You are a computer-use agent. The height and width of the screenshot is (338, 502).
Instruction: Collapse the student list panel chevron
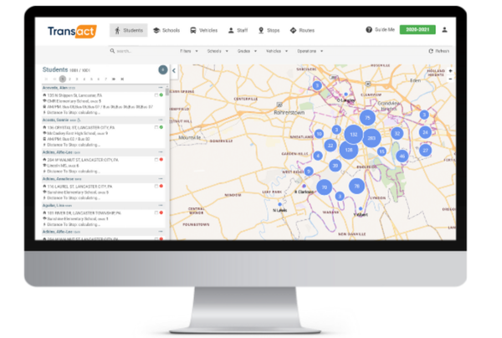coord(174,71)
